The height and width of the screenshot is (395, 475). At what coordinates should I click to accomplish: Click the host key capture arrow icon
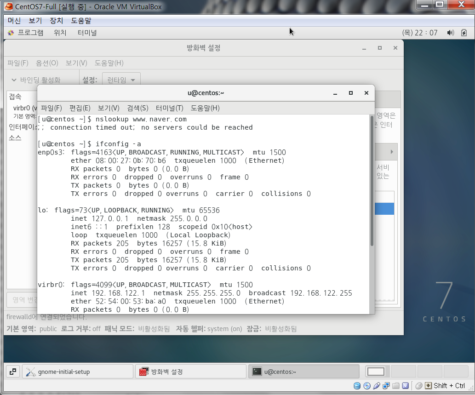click(429, 386)
